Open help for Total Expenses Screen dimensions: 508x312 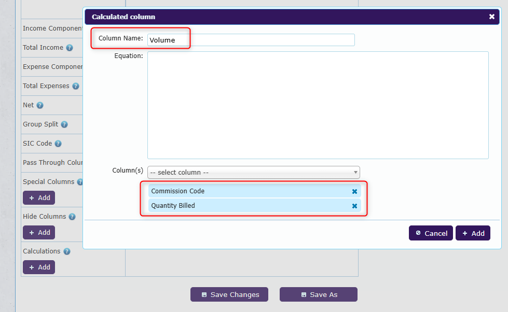75,86
